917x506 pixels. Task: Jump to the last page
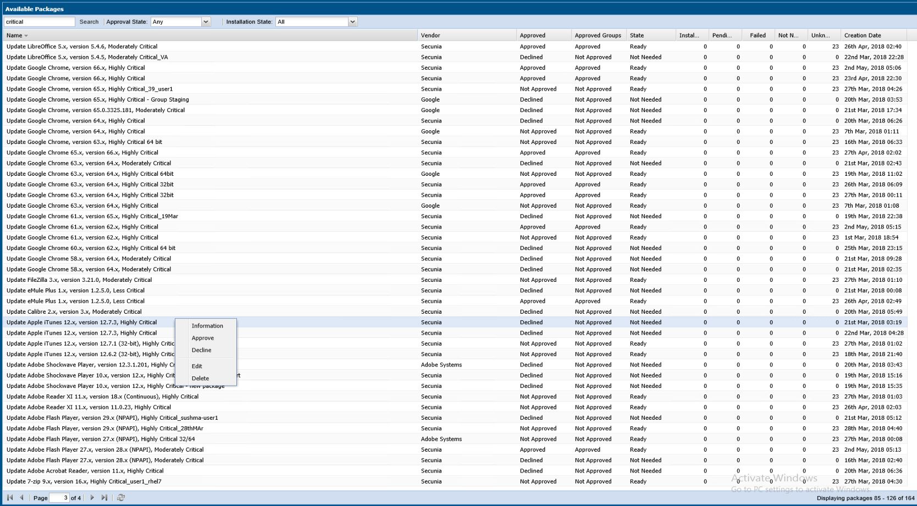pos(104,498)
